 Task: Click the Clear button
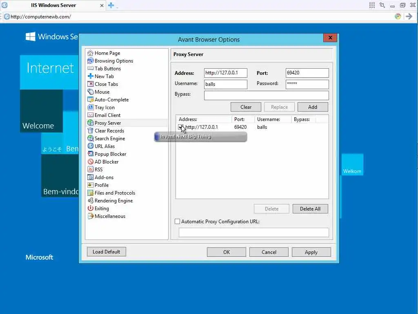coord(246,107)
